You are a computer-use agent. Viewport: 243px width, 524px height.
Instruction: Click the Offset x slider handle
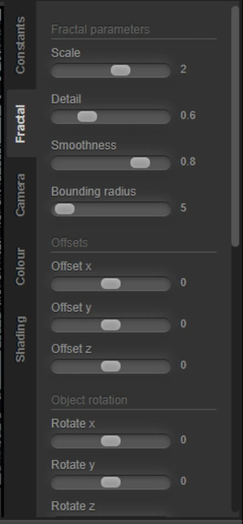pyautogui.click(x=111, y=284)
